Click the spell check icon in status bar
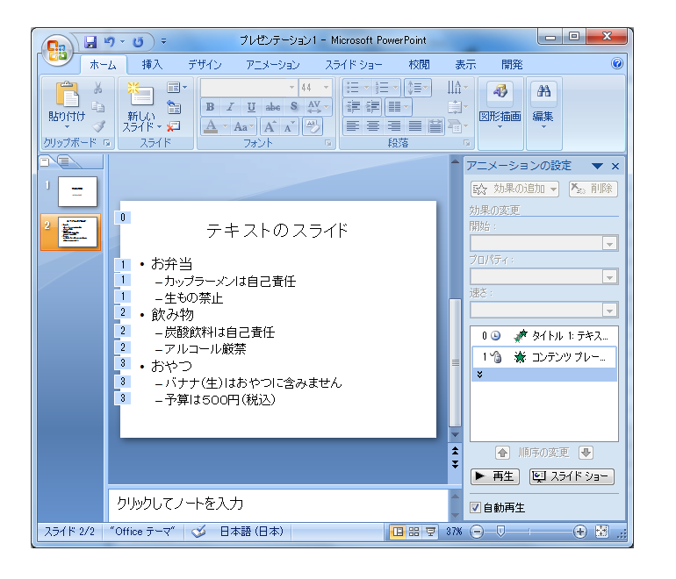Image resolution: width=676 pixels, height=579 pixels. tap(198, 532)
